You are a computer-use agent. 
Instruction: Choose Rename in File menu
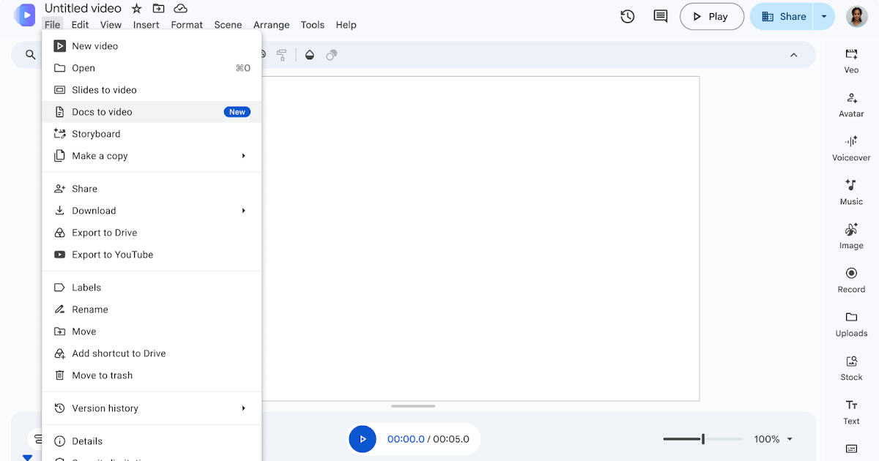(x=152, y=310)
